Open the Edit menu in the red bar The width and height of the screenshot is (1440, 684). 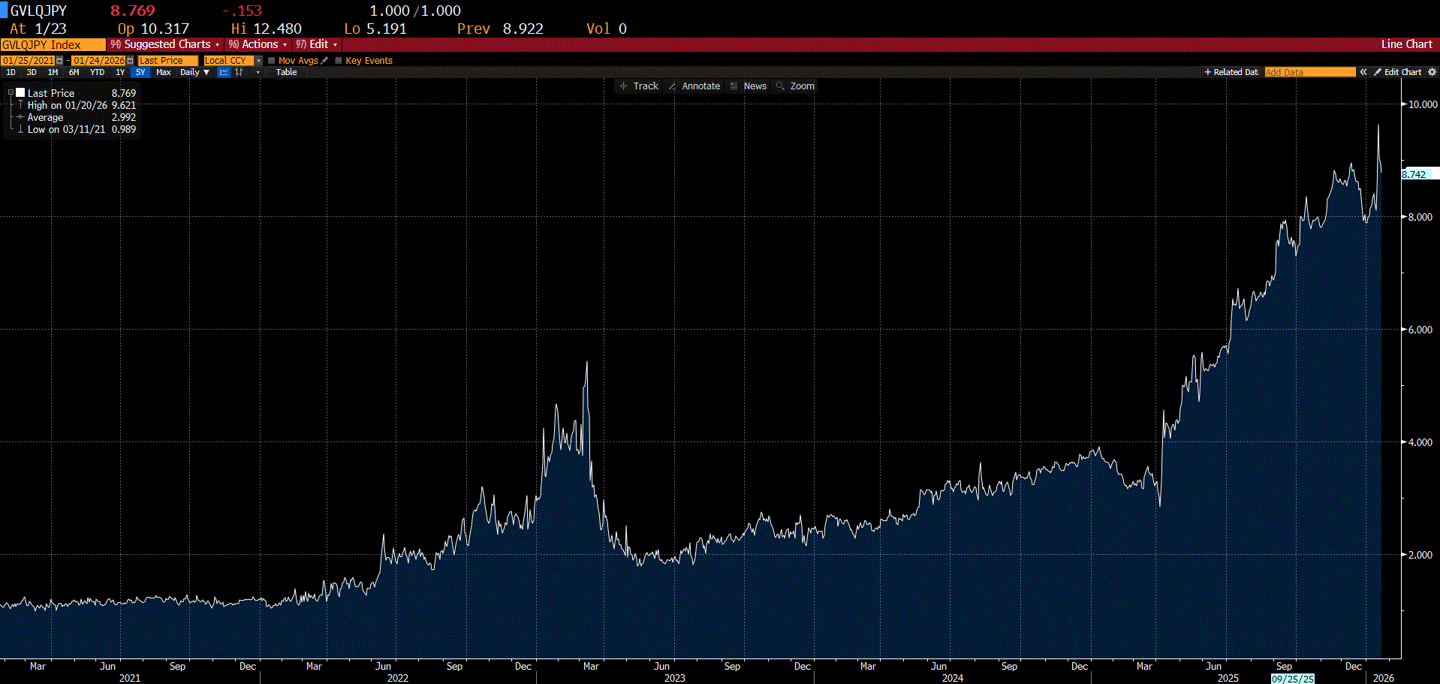pyautogui.click(x=315, y=44)
